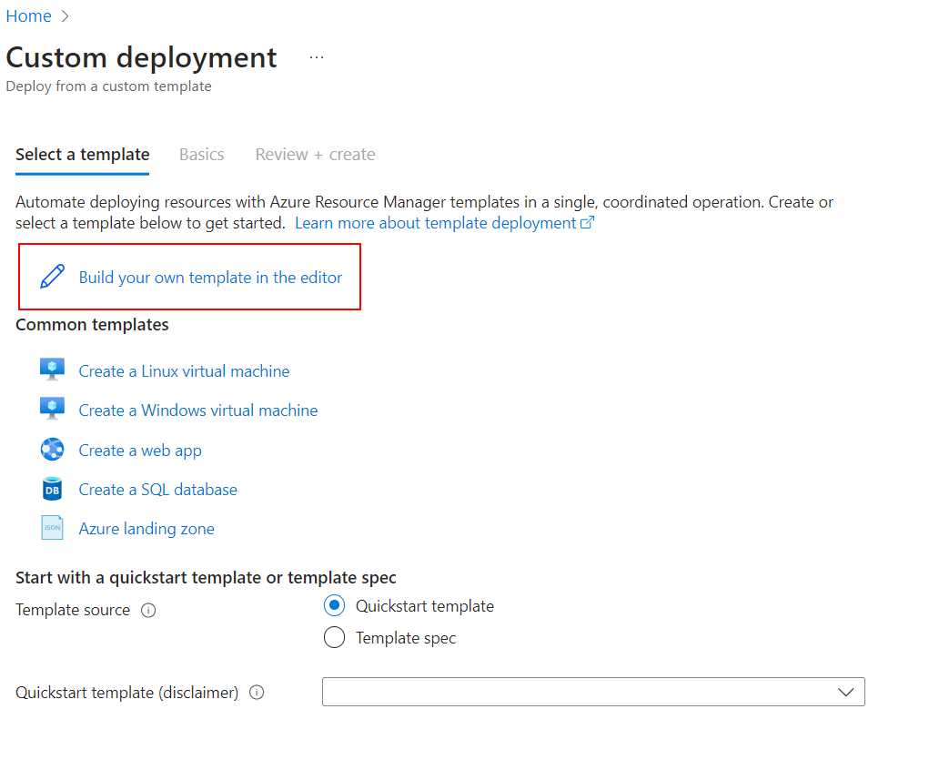
Task: Click the web app globe icon
Action: 52,450
